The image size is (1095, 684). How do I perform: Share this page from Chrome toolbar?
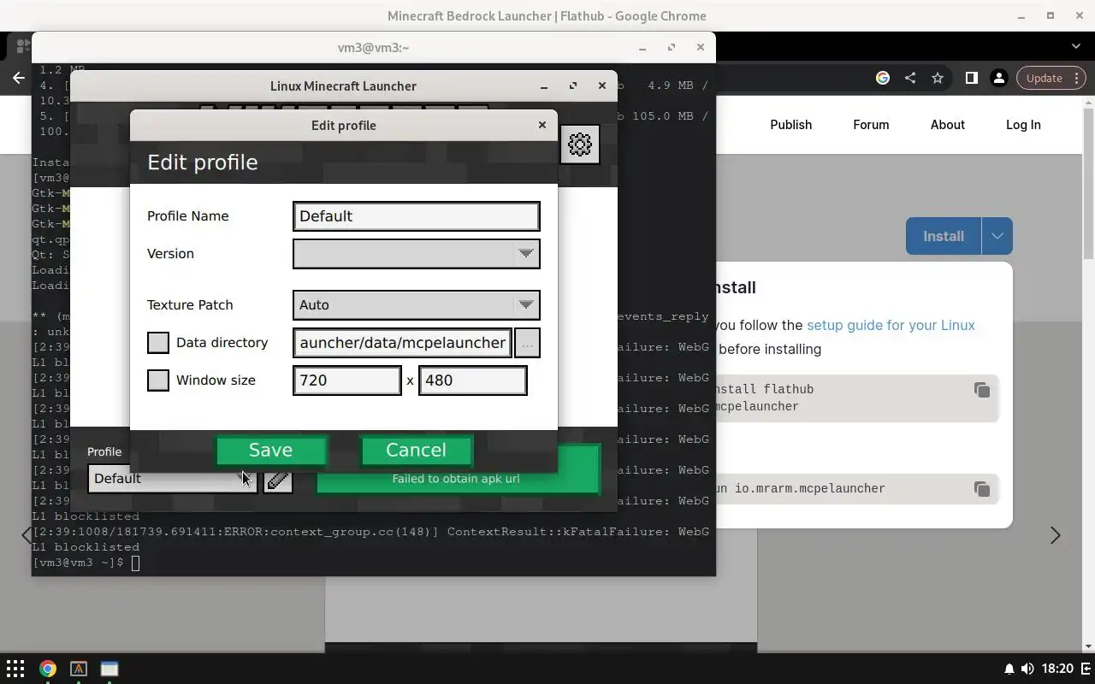[910, 78]
